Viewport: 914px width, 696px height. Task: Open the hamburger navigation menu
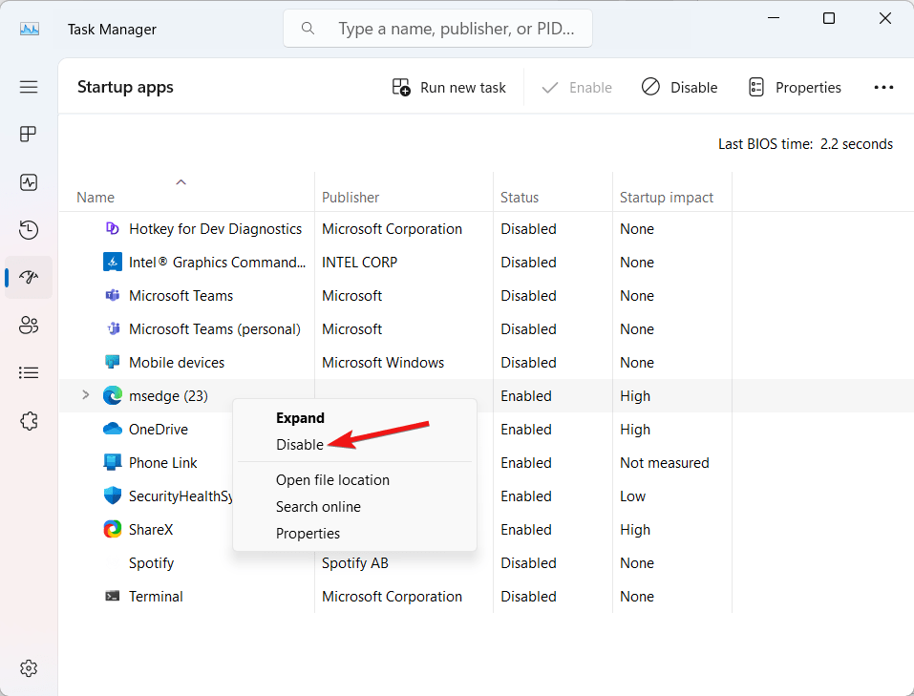[x=29, y=87]
